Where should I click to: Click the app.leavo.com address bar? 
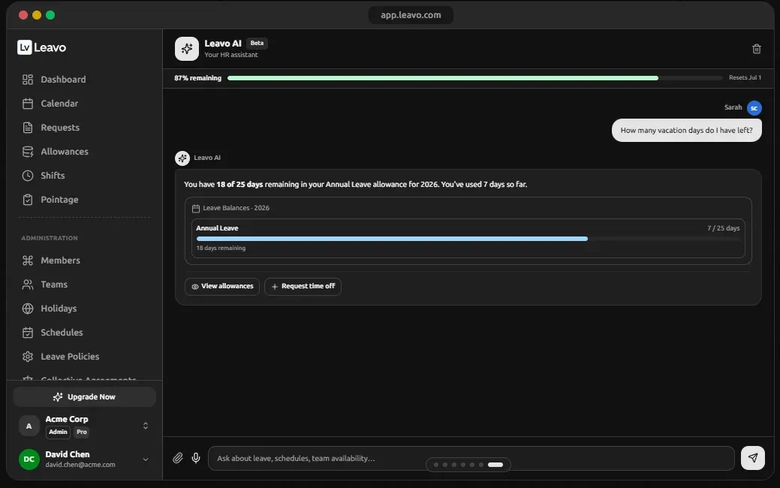coord(411,15)
